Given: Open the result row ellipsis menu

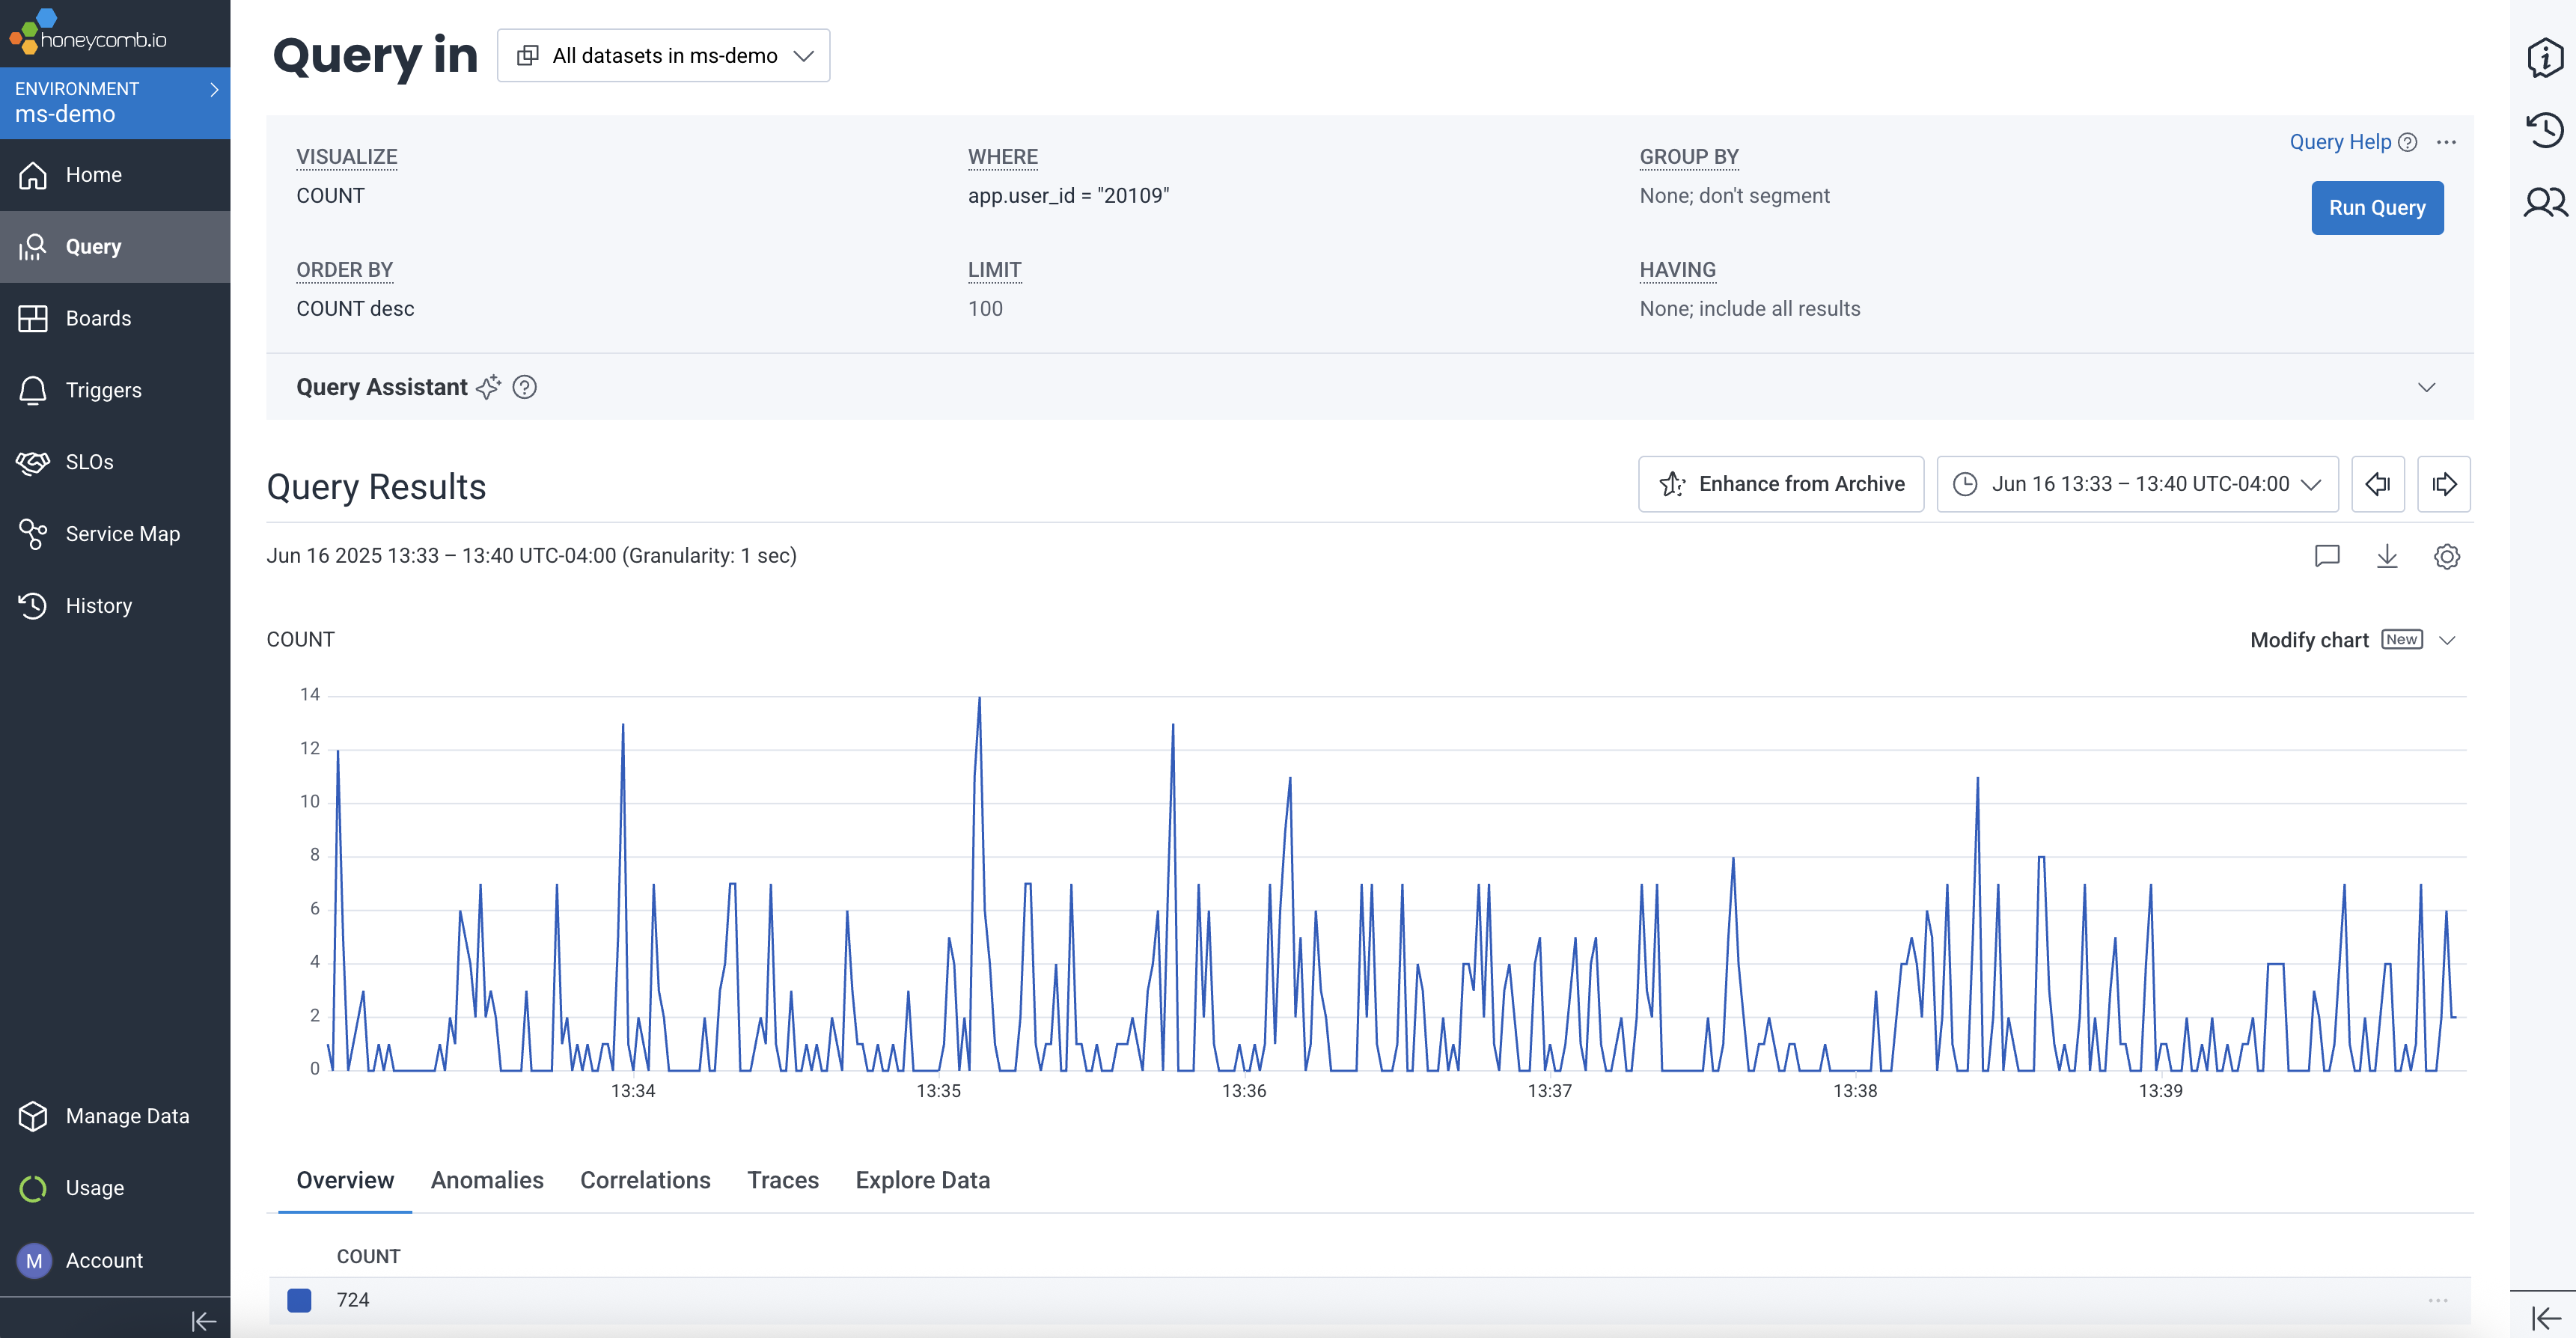Looking at the screenshot, I should (x=2438, y=1300).
